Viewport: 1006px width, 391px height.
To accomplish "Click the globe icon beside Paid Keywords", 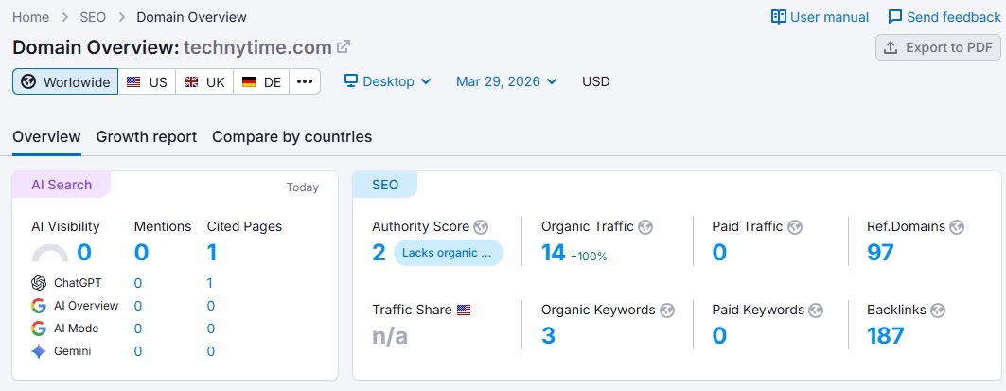I will (816, 310).
